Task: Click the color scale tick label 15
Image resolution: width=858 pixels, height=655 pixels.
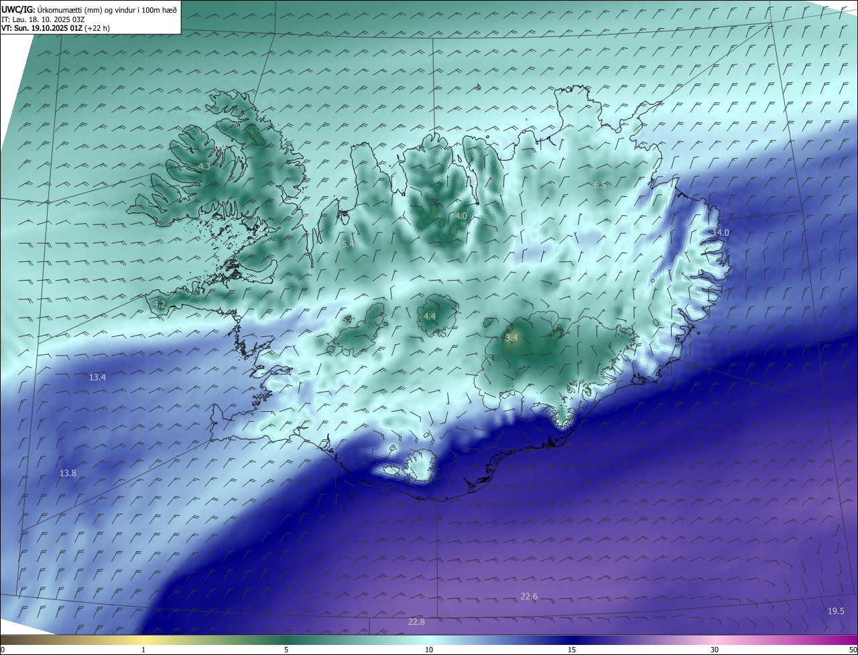Action: coord(572,650)
